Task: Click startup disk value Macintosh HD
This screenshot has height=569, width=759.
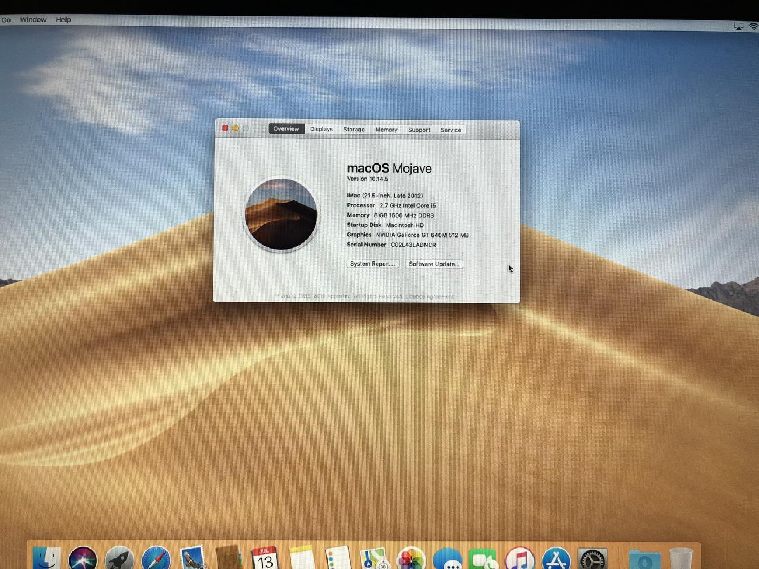Action: coord(405,225)
